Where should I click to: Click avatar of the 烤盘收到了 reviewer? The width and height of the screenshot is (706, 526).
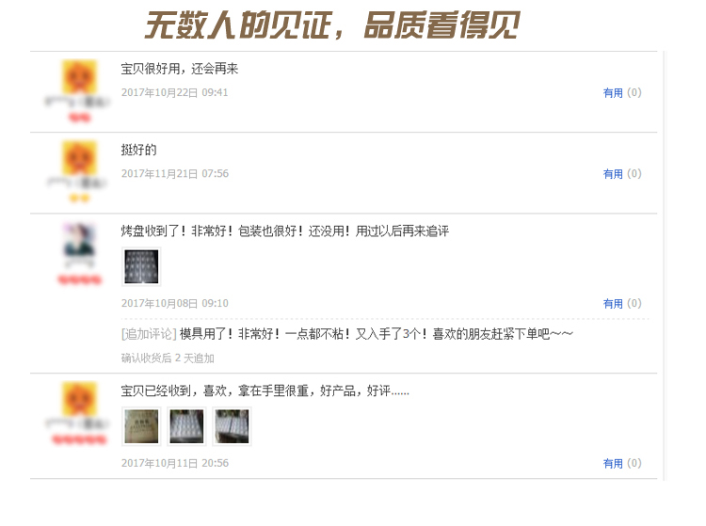tap(79, 239)
